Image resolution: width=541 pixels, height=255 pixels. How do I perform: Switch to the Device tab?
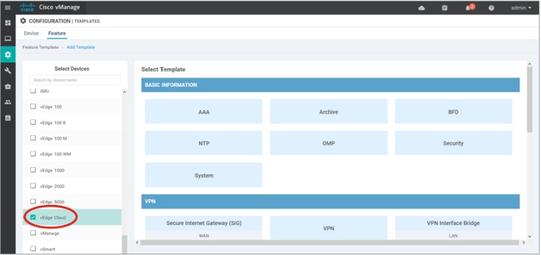[x=31, y=34]
